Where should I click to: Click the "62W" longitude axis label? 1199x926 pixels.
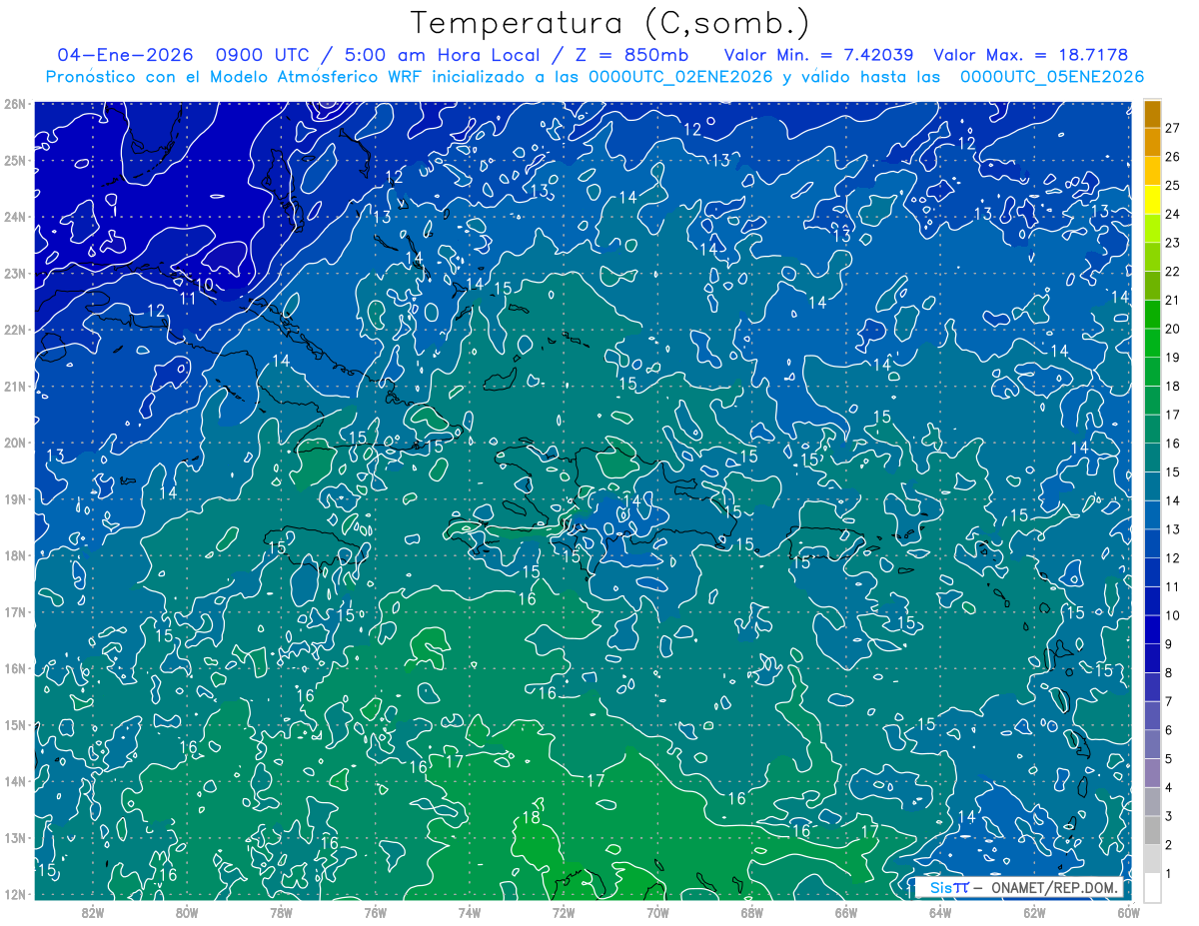pyautogui.click(x=1034, y=913)
